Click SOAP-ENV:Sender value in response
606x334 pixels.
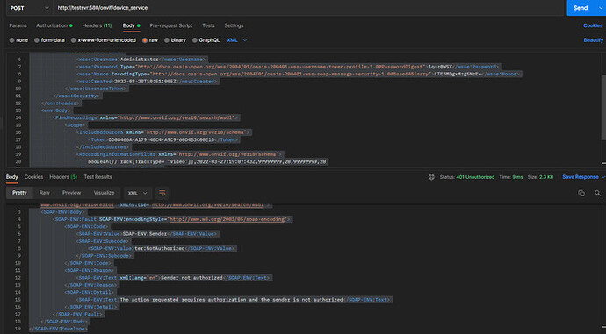(x=145, y=234)
